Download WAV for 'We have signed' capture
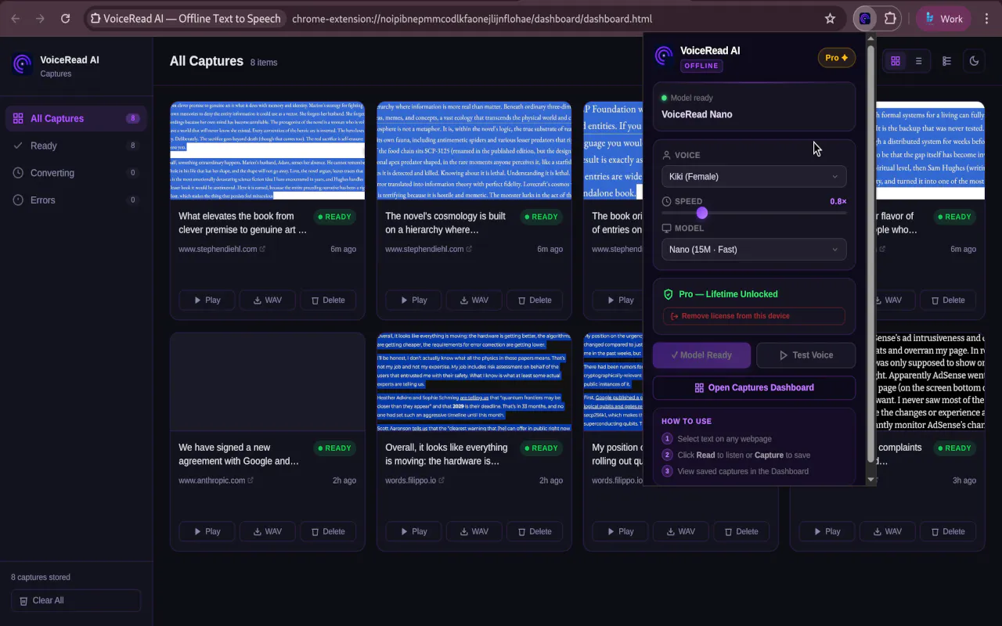The width and height of the screenshot is (1002, 626). coord(267,531)
